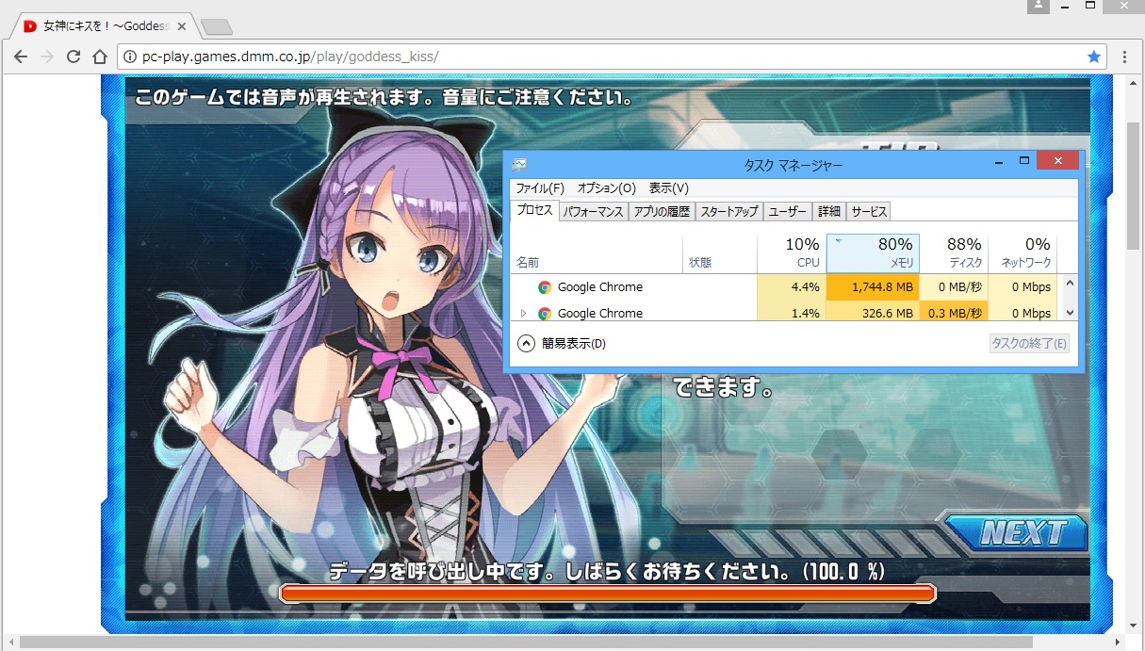This screenshot has width=1145, height=651.
Task: Sort by メモリ column header
Action: click(x=873, y=253)
